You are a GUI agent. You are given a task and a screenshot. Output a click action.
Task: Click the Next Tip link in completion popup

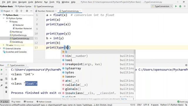(124, 99)
